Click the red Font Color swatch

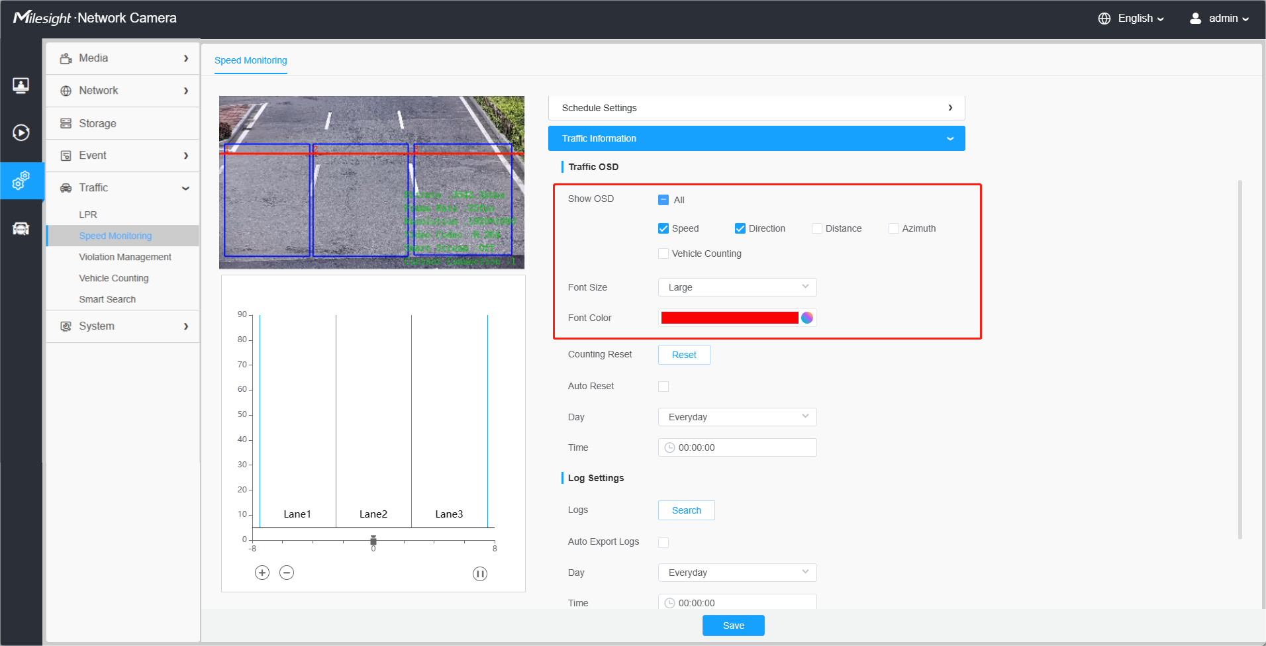coord(730,318)
